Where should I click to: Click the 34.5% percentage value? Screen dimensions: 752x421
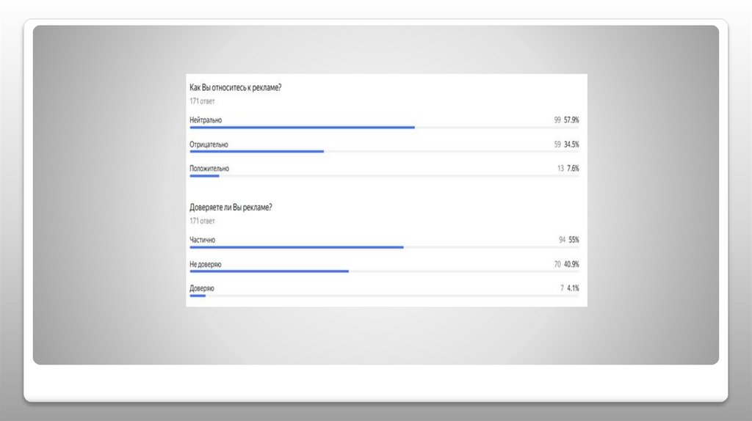click(x=572, y=144)
